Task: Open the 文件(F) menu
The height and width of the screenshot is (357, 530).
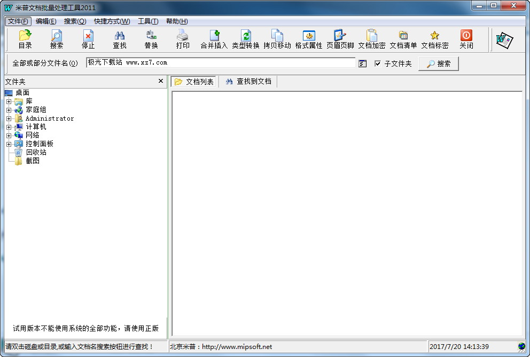Action: pos(18,21)
